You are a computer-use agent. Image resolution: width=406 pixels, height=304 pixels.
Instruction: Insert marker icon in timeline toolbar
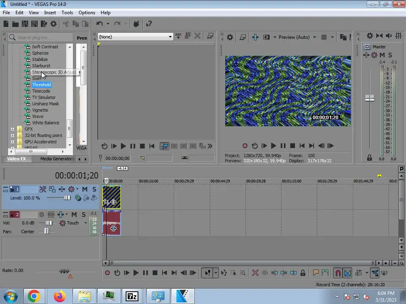coord(316,273)
